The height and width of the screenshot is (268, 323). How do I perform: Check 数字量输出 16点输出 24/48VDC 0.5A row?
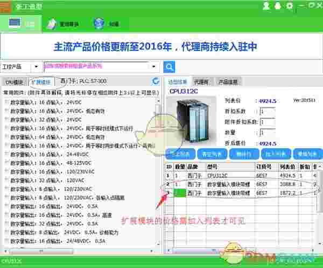click(7, 241)
